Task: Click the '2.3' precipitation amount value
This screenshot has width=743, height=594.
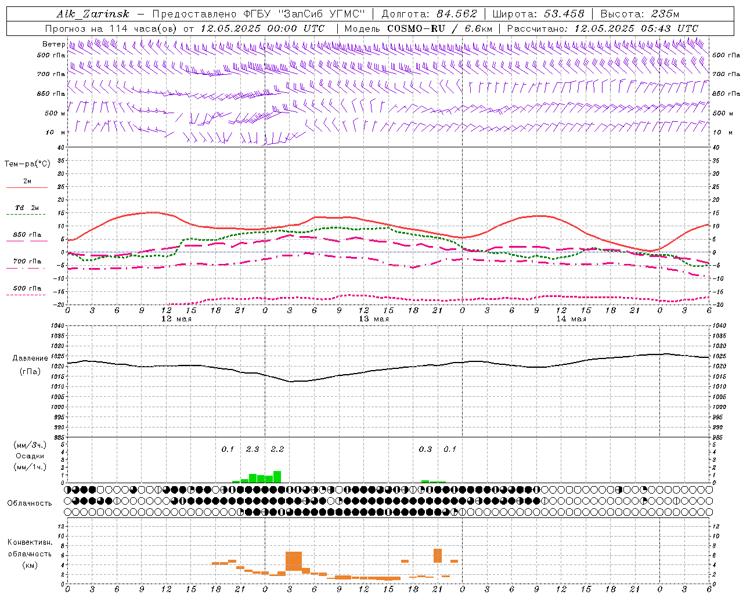Action: [x=253, y=450]
